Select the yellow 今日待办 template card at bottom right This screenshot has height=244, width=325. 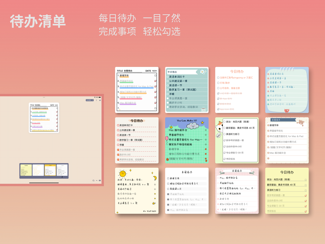[x=287, y=191]
